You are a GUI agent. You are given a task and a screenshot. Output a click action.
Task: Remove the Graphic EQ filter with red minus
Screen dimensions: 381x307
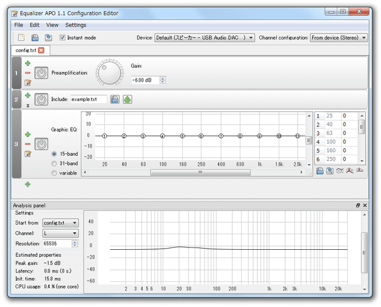coord(28,144)
